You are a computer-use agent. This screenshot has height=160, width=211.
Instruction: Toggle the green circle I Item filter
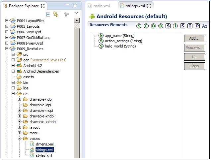pos(175,26)
